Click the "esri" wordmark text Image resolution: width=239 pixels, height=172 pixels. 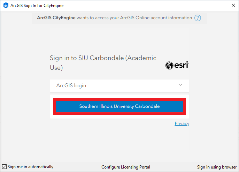[x=182, y=65]
